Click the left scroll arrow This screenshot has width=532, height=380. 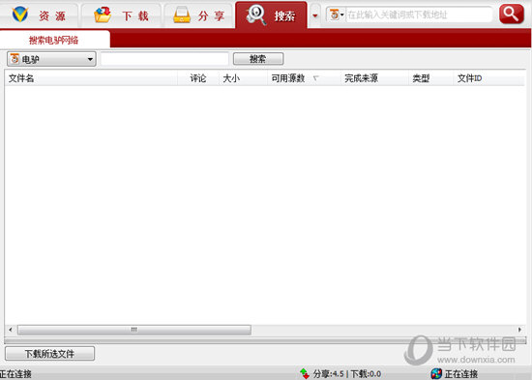click(11, 330)
